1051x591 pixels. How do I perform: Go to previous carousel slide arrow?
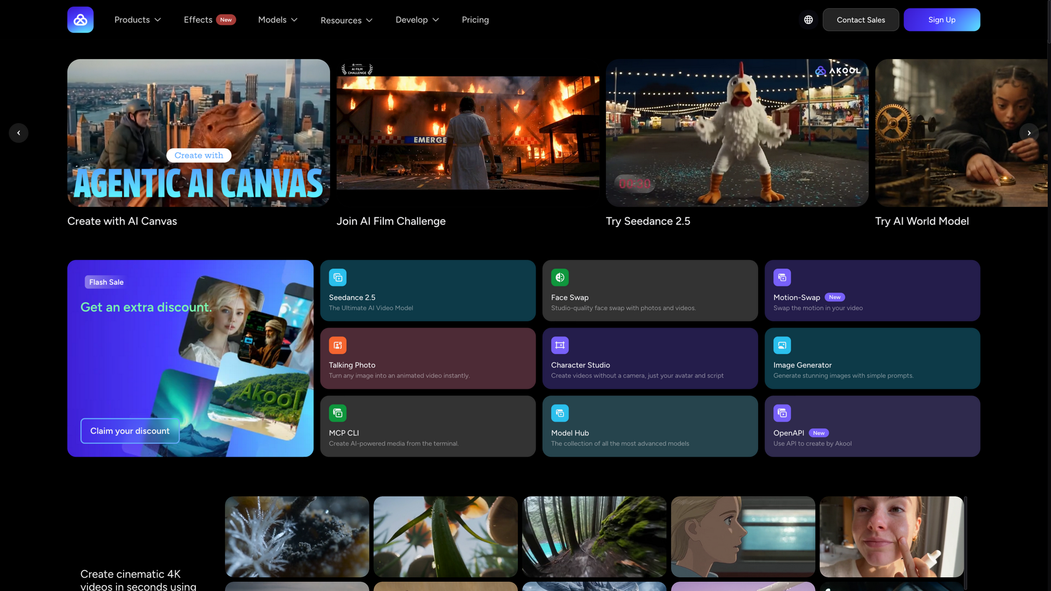pos(19,133)
